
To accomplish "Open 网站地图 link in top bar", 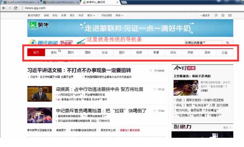I will click(x=107, y=16).
